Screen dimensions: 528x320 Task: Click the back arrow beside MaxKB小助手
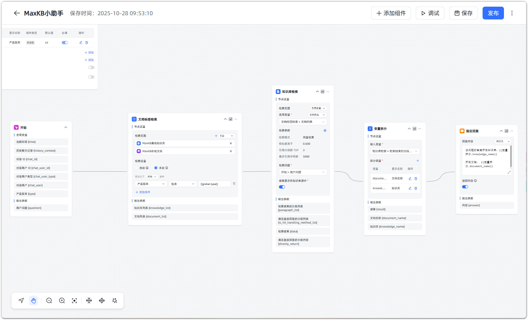point(17,13)
